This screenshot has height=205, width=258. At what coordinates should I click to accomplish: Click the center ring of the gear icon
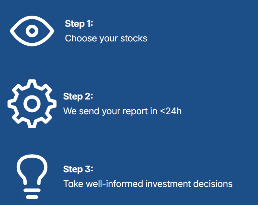coord(32,104)
